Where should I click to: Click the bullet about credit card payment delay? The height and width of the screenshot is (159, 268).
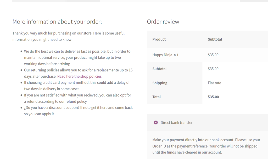pyautogui.click(x=77, y=86)
